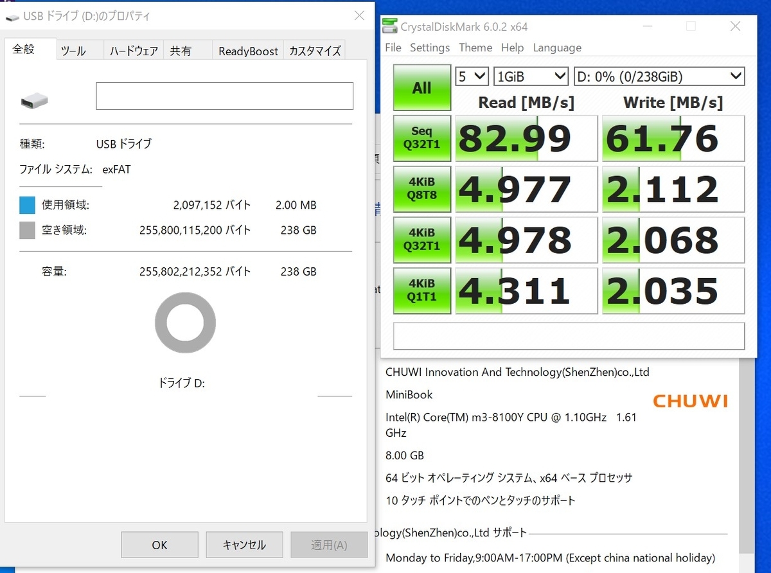Open the Settings menu in CrystalDiskMark
The width and height of the screenshot is (771, 573).
(x=430, y=48)
